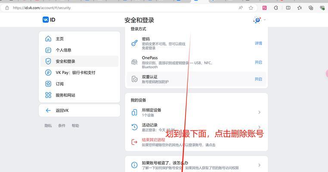
Task: Click the 密码 key icon
Action: pyautogui.click(x=134, y=43)
